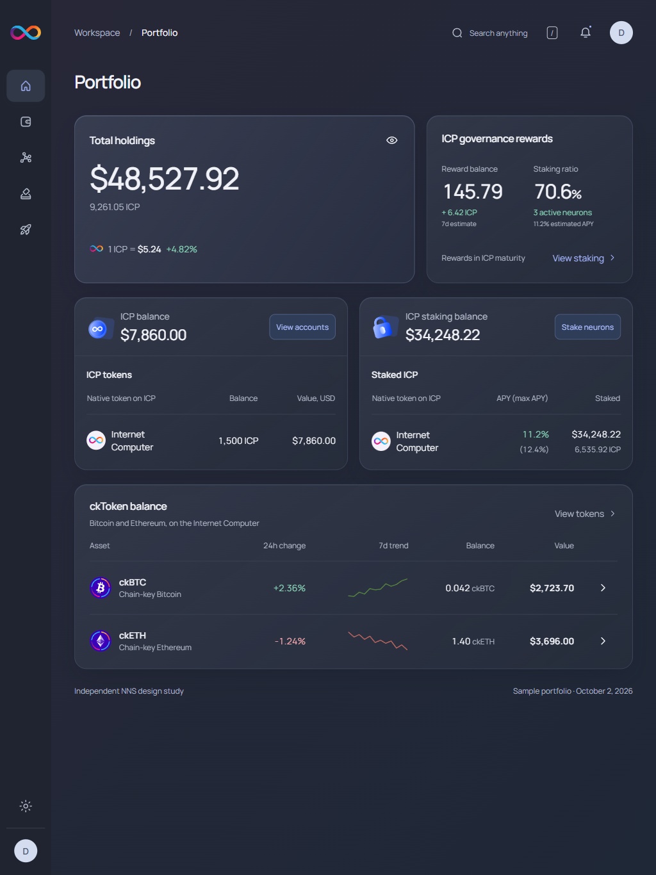This screenshot has width=656, height=875.
Task: Click Internet Computer logo in ICP tokens row
Action: pos(96,440)
